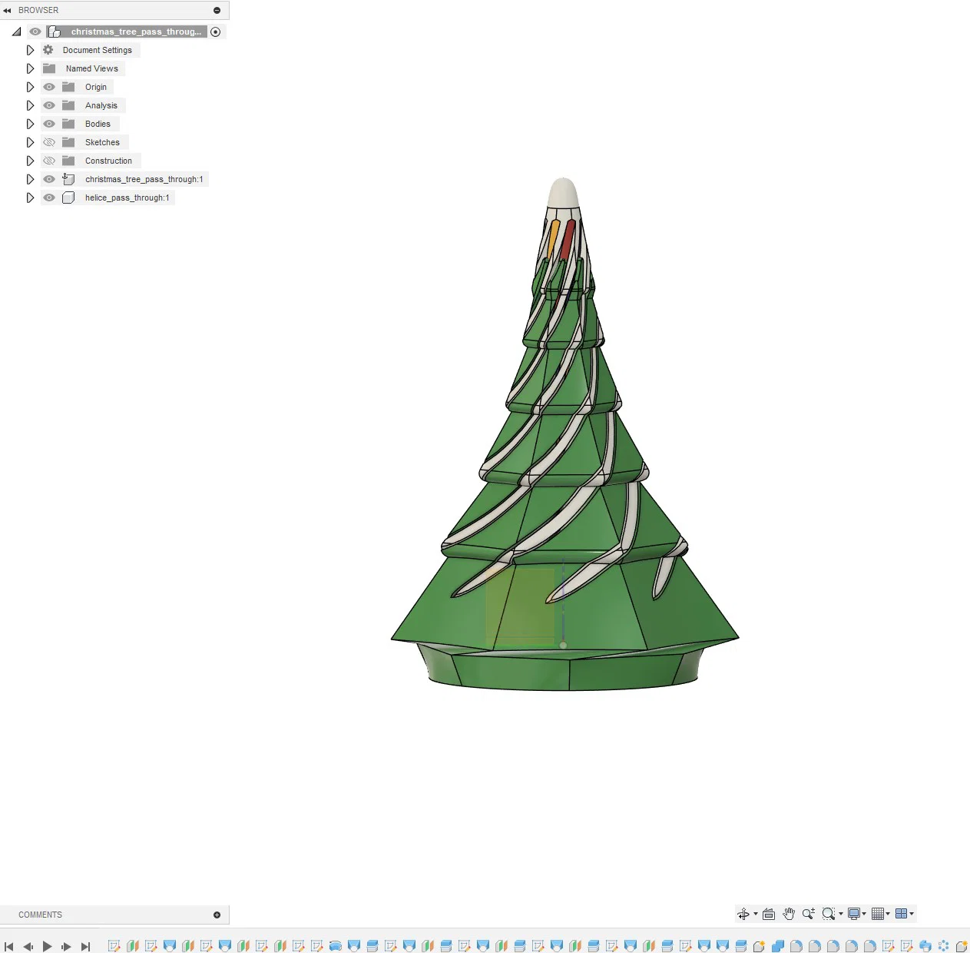Open the Display Settings dropdown arrow

click(865, 914)
